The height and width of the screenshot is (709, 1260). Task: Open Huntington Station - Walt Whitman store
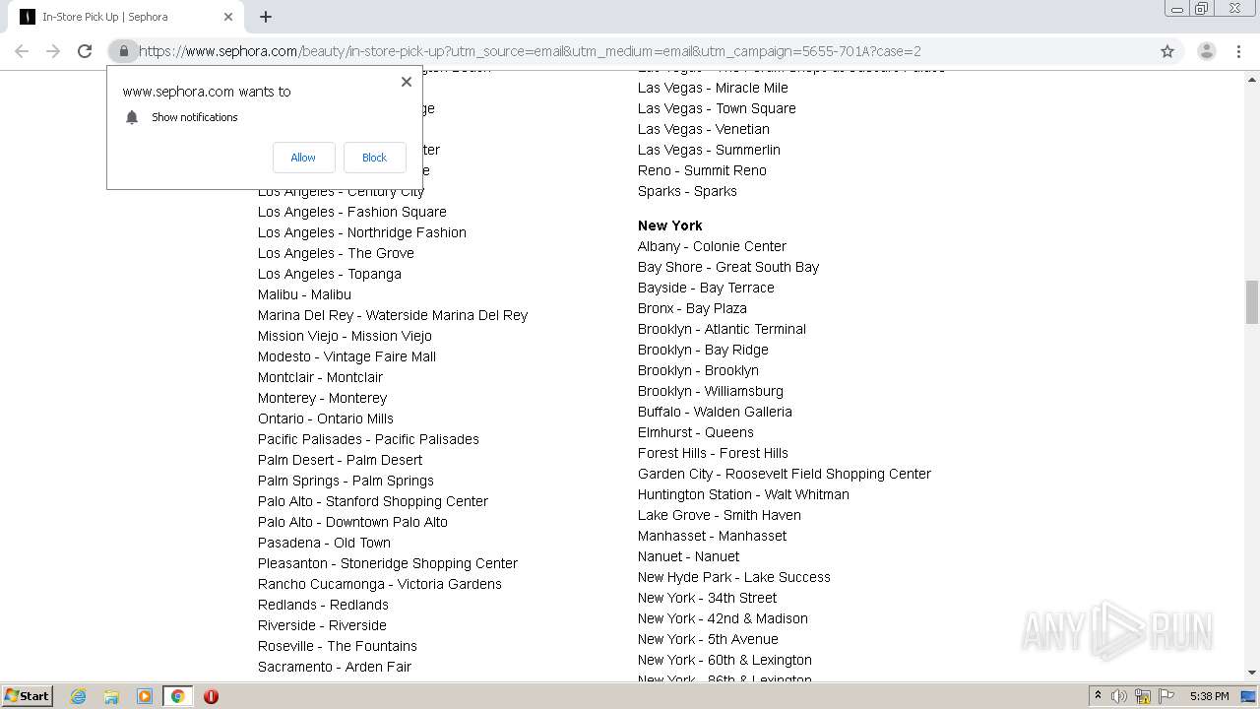743,494
